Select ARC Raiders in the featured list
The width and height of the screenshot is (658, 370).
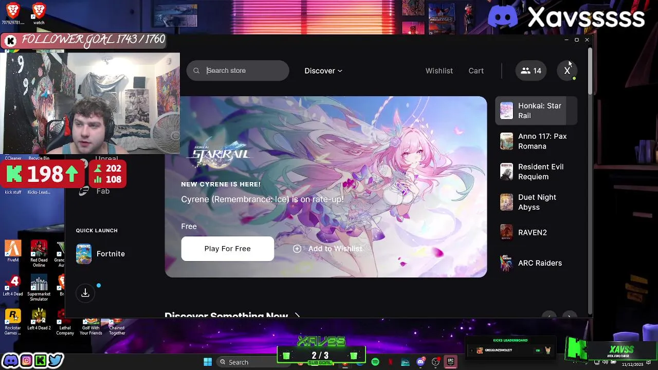click(536, 263)
